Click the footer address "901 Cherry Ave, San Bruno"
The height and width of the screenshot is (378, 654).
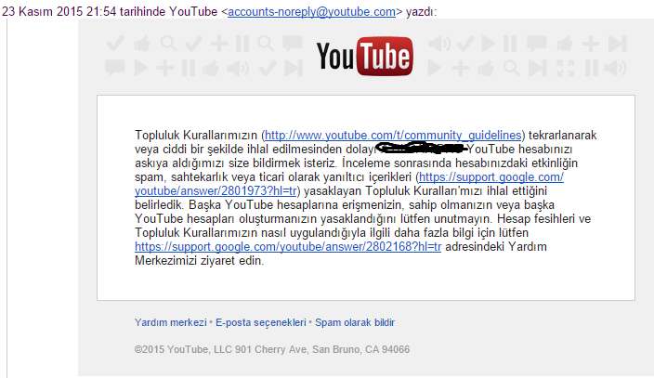pyautogui.click(x=298, y=349)
